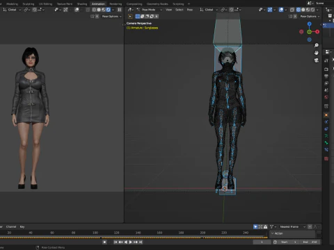Screen dimensions: 334x250
Task: Click the tweak select tool icon in right viewport
Action: pos(130,17)
